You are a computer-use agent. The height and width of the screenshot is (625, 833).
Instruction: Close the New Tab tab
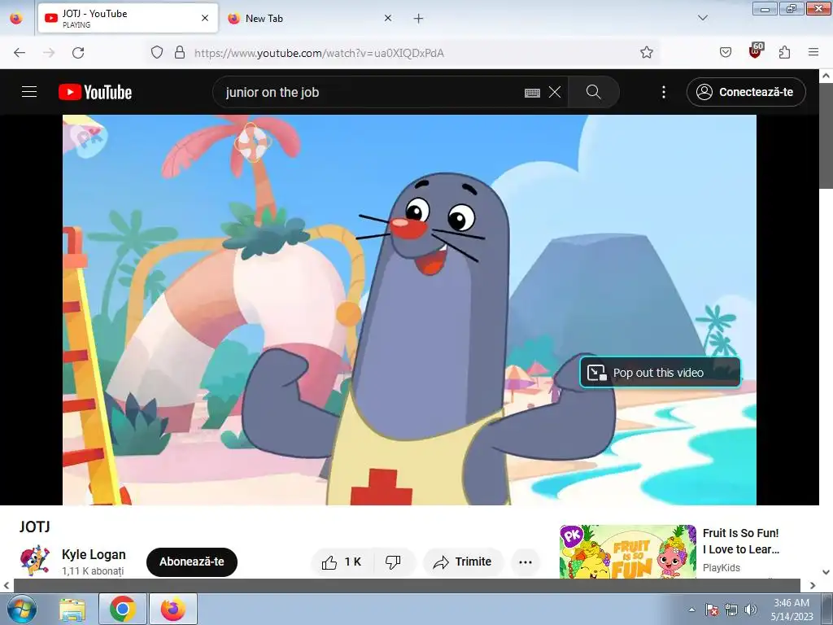388,18
